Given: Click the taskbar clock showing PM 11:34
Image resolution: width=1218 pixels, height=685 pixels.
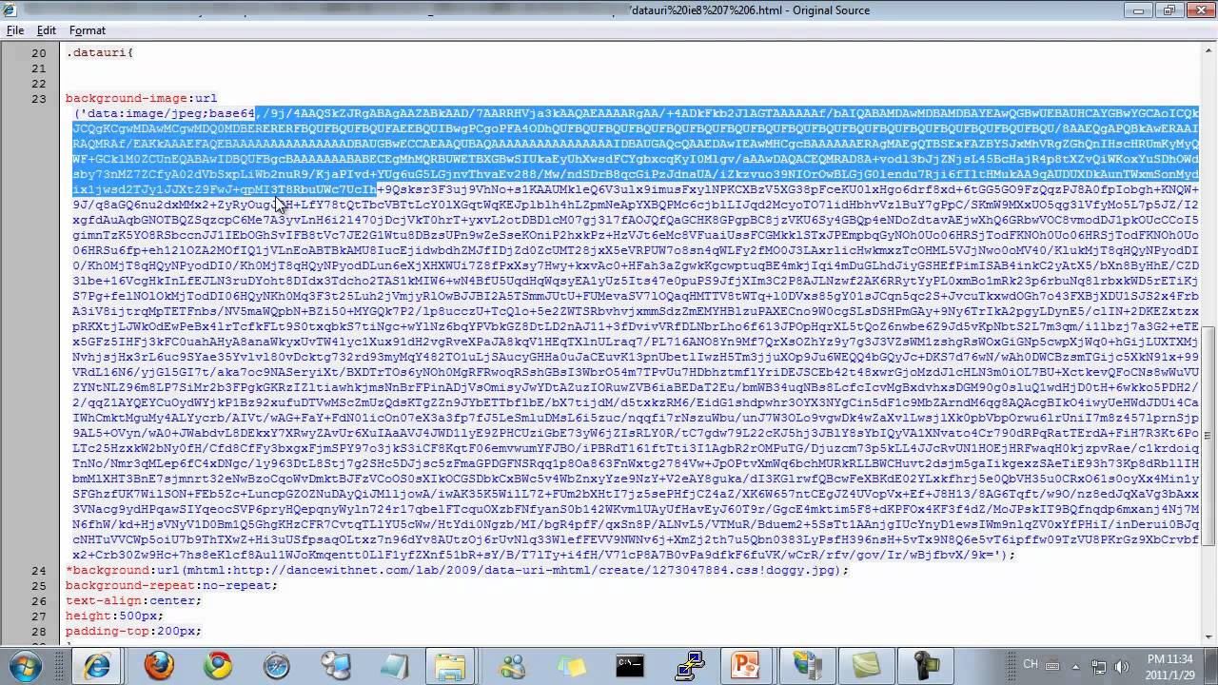Looking at the screenshot, I should (x=1169, y=665).
